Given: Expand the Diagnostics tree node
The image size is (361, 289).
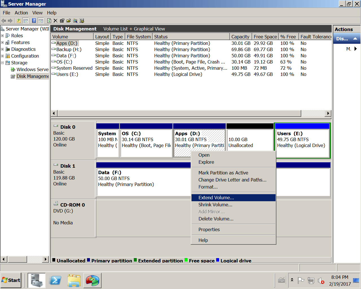Looking at the screenshot, I should 3,49.
